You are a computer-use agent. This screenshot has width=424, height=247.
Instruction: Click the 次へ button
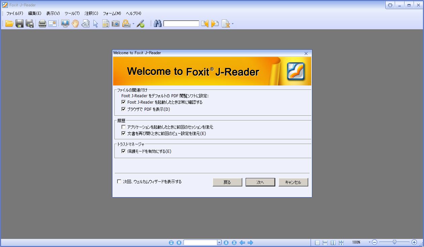click(x=260, y=182)
